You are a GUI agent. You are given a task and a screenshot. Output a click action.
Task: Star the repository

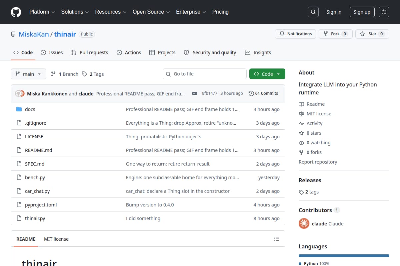click(372, 34)
